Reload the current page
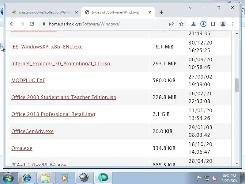Screen dimensions: 245x184 pyautogui.click(x=32, y=24)
